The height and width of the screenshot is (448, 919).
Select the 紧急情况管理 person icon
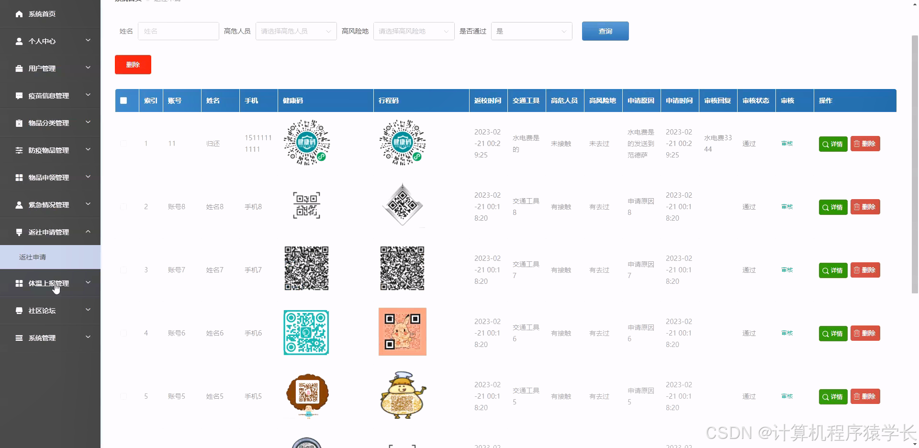19,205
